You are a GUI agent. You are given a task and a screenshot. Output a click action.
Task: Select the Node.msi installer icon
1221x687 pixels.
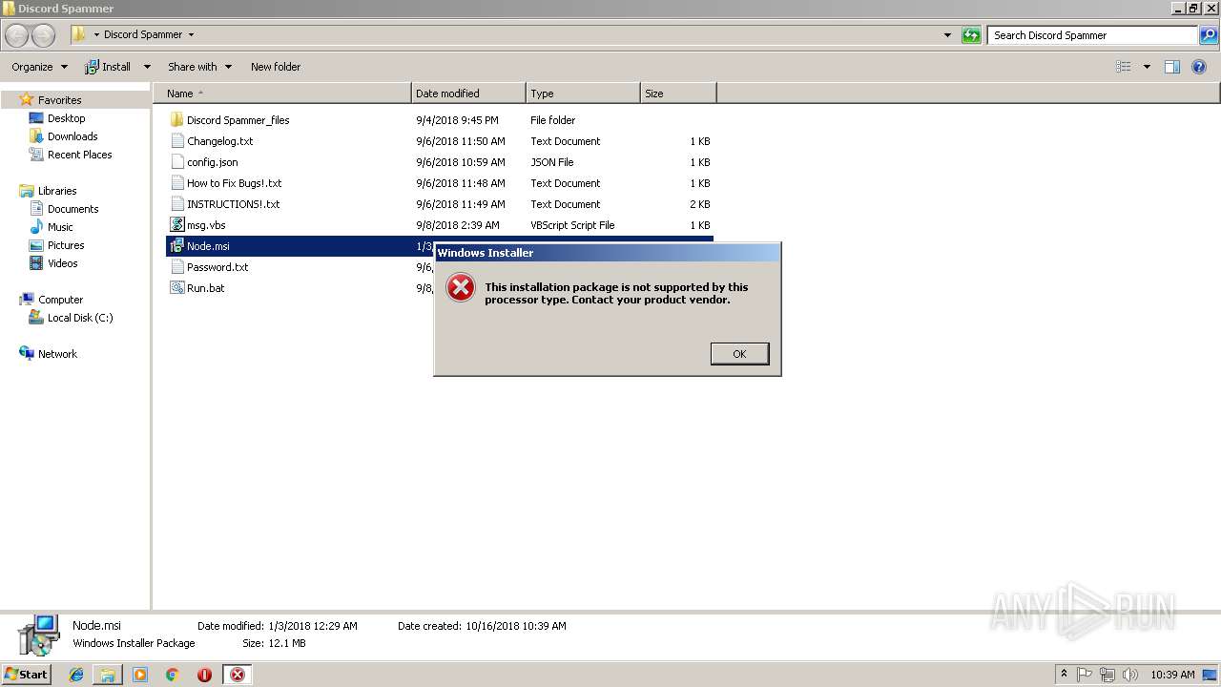coord(176,246)
